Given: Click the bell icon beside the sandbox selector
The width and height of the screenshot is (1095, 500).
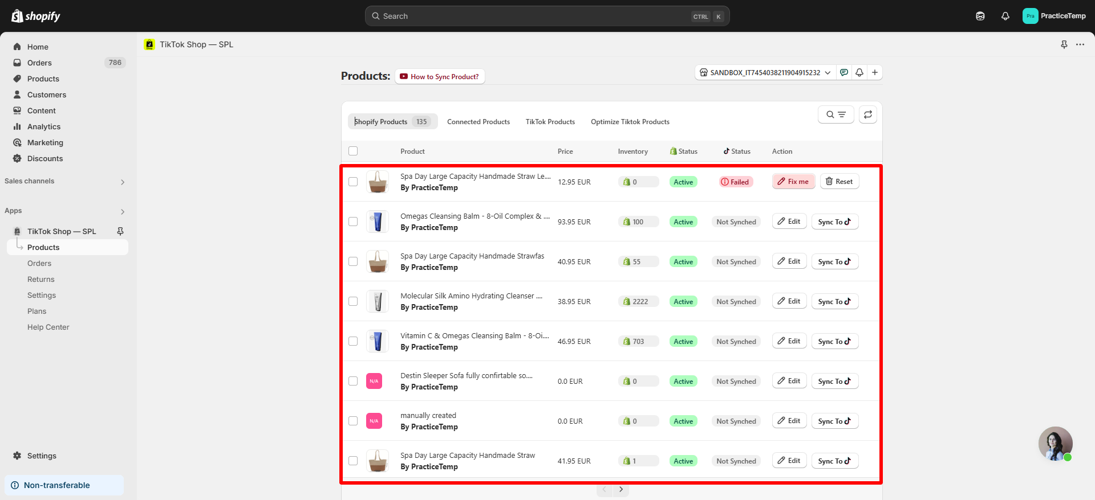Looking at the screenshot, I should click(859, 72).
